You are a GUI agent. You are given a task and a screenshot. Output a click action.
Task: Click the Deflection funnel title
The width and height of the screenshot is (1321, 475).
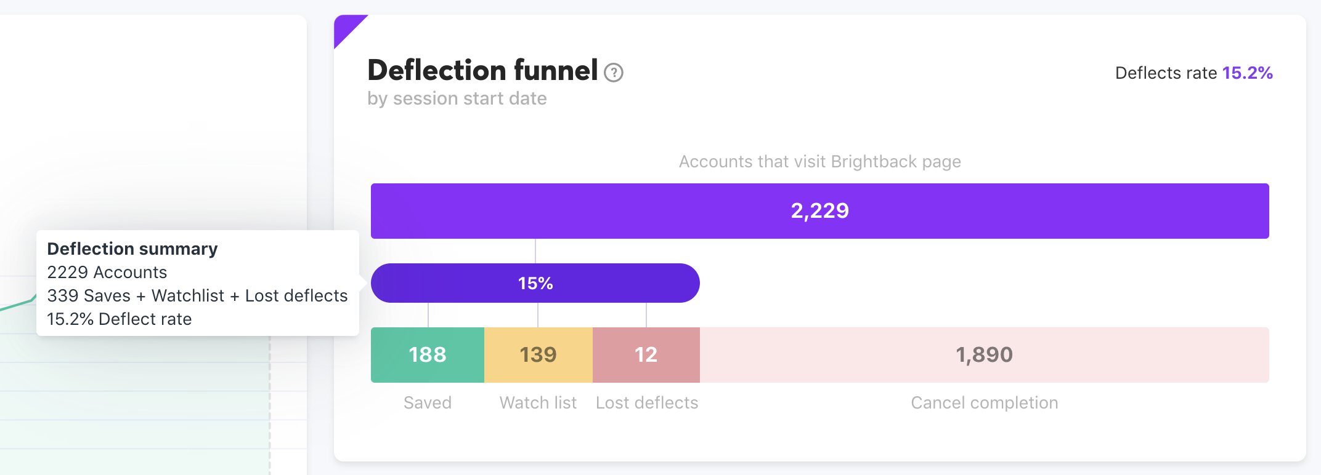pos(482,70)
